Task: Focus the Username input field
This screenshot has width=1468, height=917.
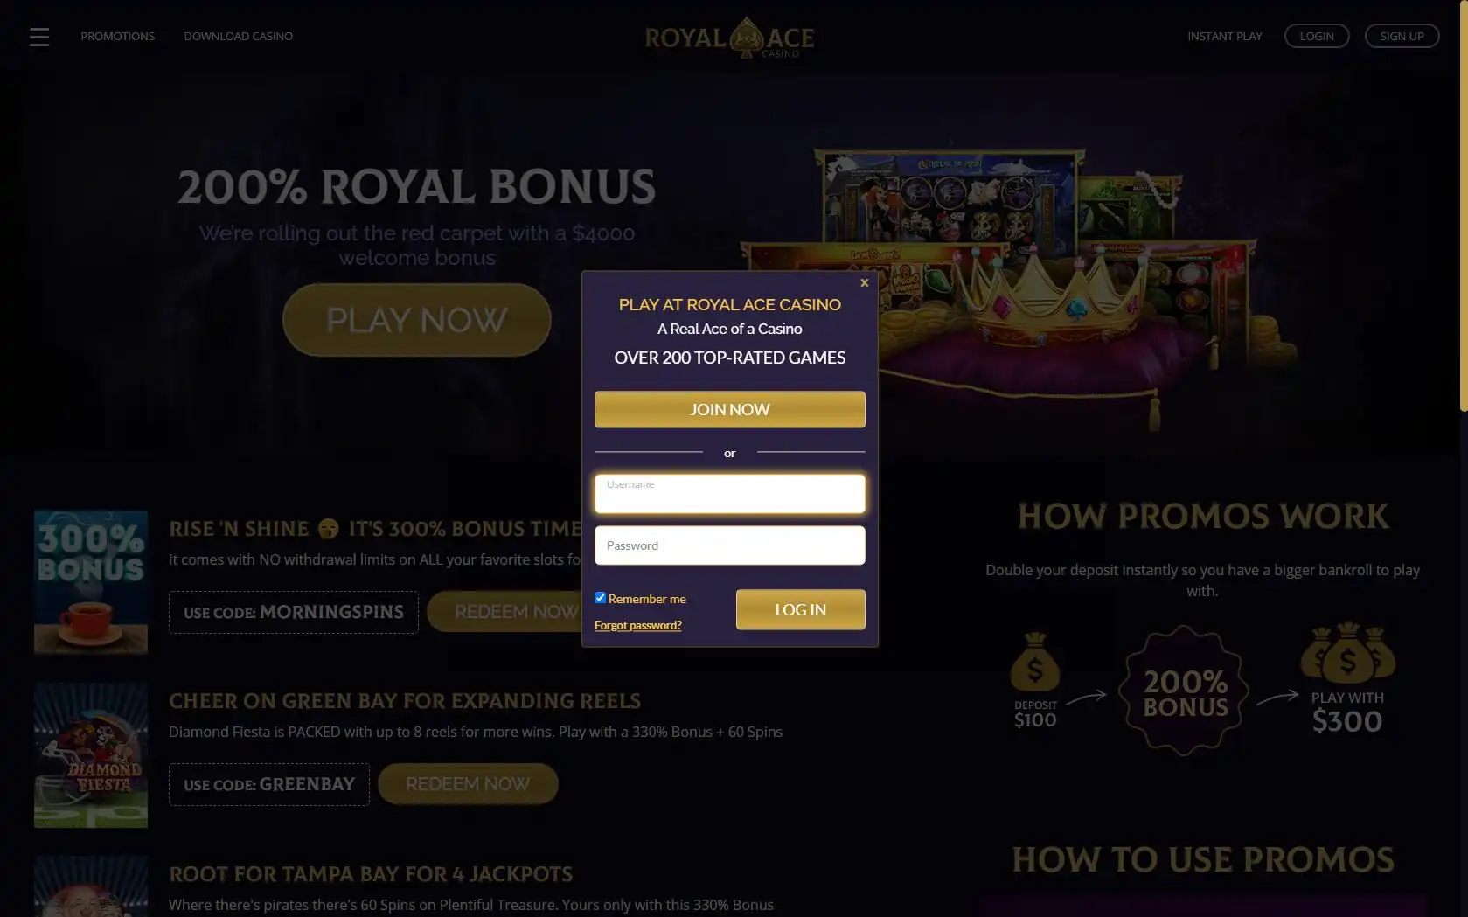Action: pyautogui.click(x=730, y=494)
